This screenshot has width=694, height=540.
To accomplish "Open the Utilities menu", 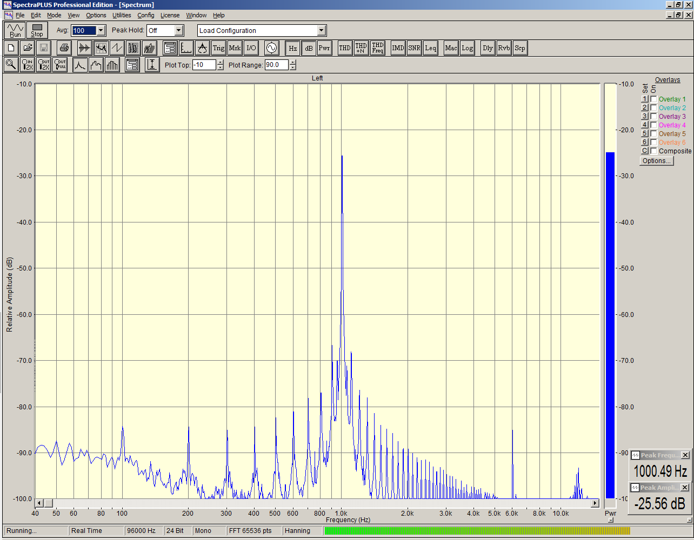I will (122, 15).
